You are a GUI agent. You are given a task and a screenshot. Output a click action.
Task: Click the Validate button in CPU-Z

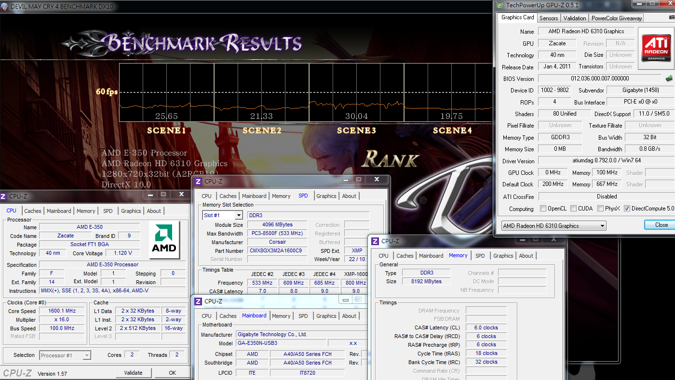point(134,373)
